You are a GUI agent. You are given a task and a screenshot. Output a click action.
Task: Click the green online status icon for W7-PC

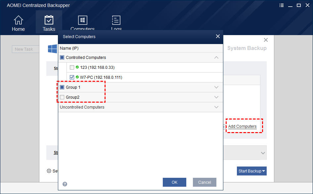[x=77, y=77]
